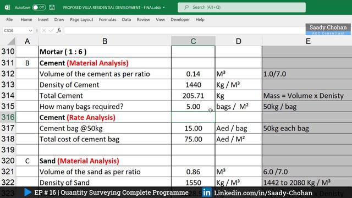Expand the Name Box dropdown arrow

tap(30, 31)
